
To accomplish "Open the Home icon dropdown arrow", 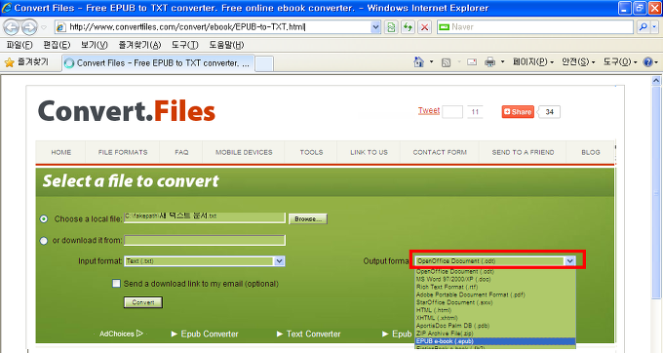I will click(431, 62).
